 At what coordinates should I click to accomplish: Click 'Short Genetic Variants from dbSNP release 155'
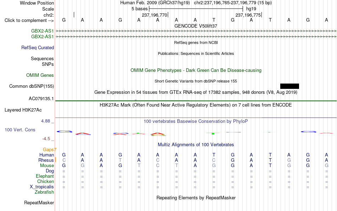click(196, 81)
